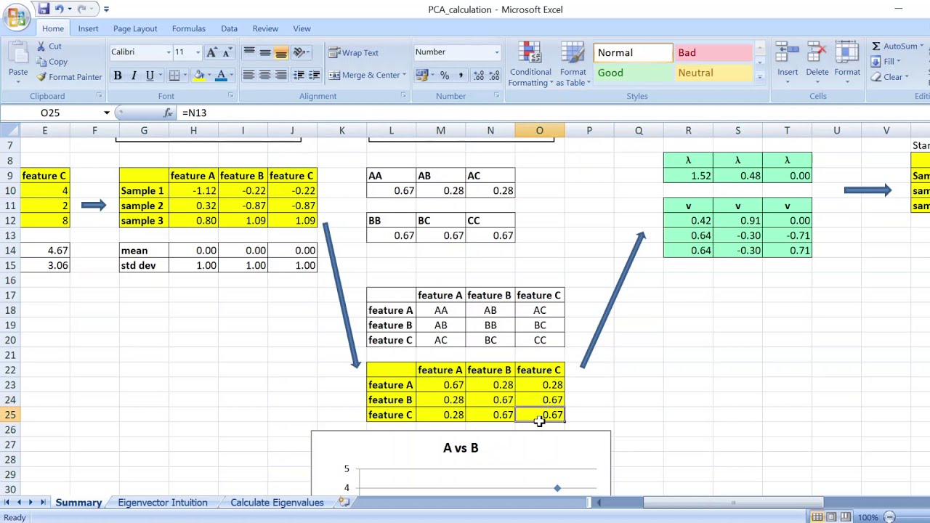The width and height of the screenshot is (930, 523).
Task: Toggle Align Text Left
Action: coord(249,76)
